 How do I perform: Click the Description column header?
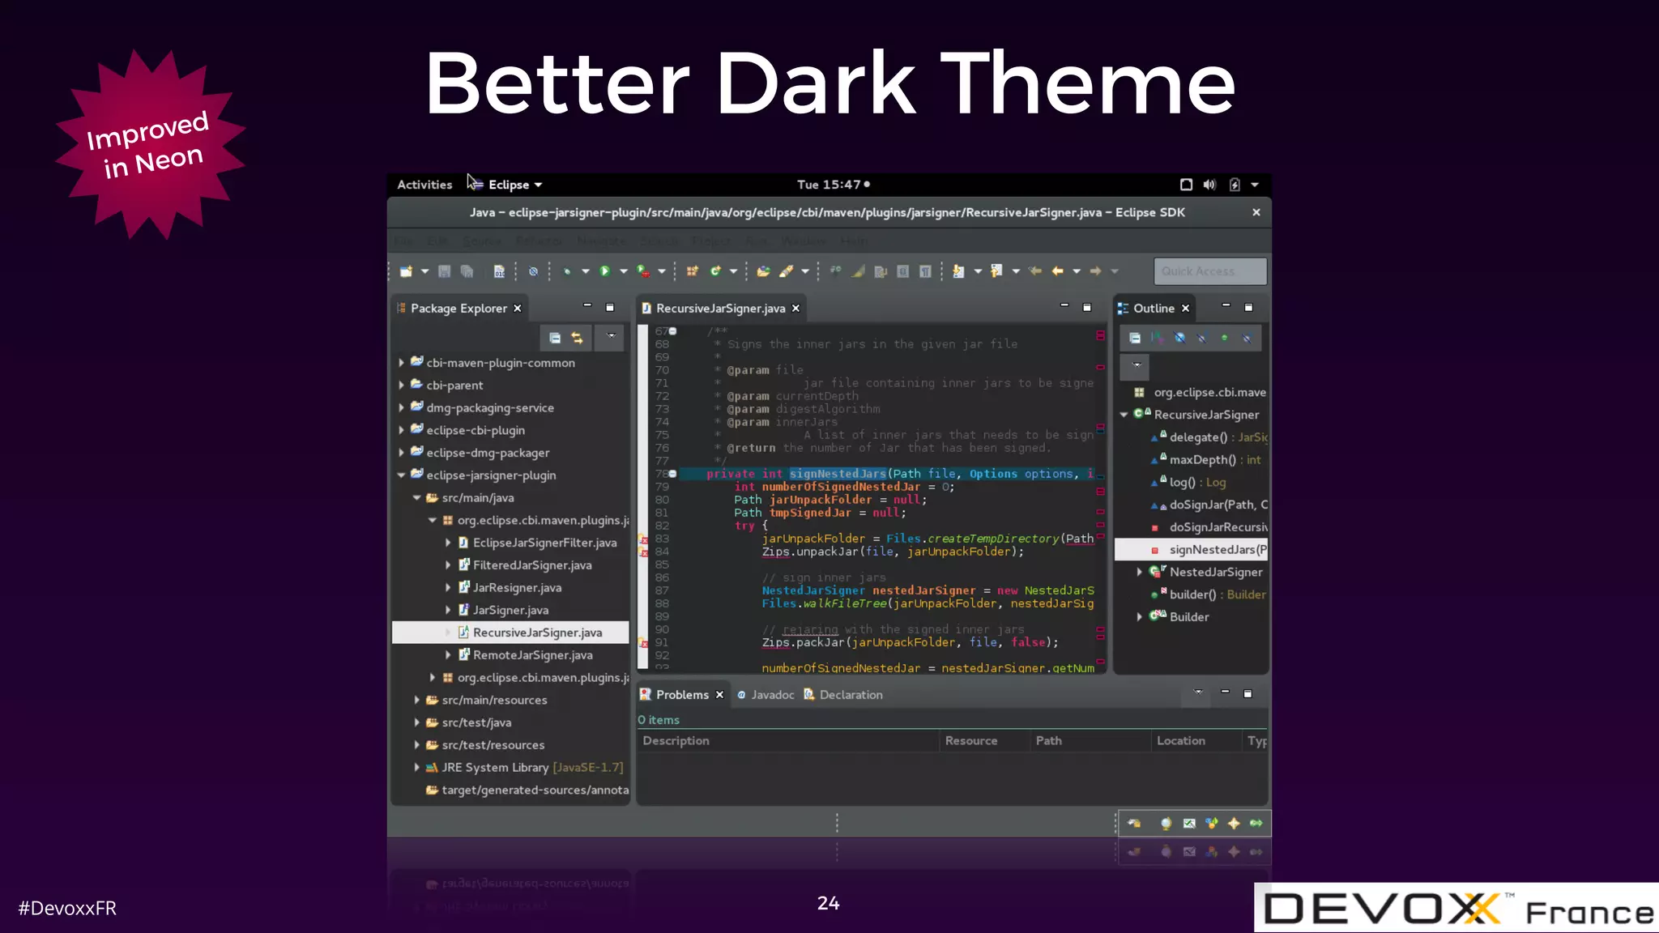pyautogui.click(x=787, y=741)
